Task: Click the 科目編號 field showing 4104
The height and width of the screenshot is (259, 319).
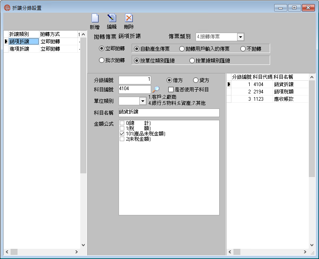Action: coord(135,89)
